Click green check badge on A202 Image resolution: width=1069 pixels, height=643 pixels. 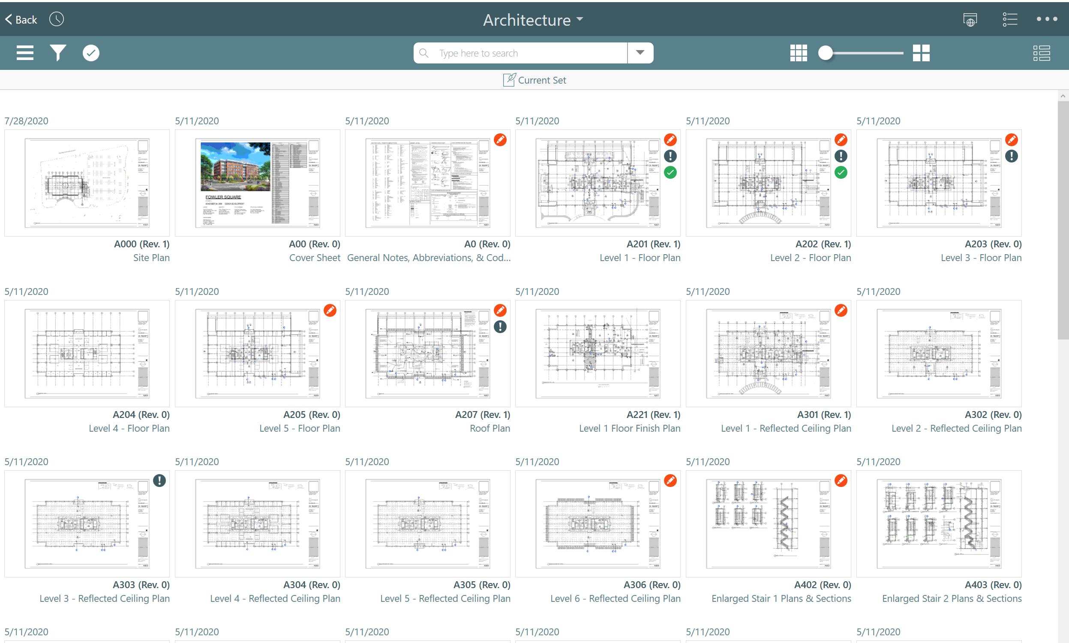(x=841, y=172)
